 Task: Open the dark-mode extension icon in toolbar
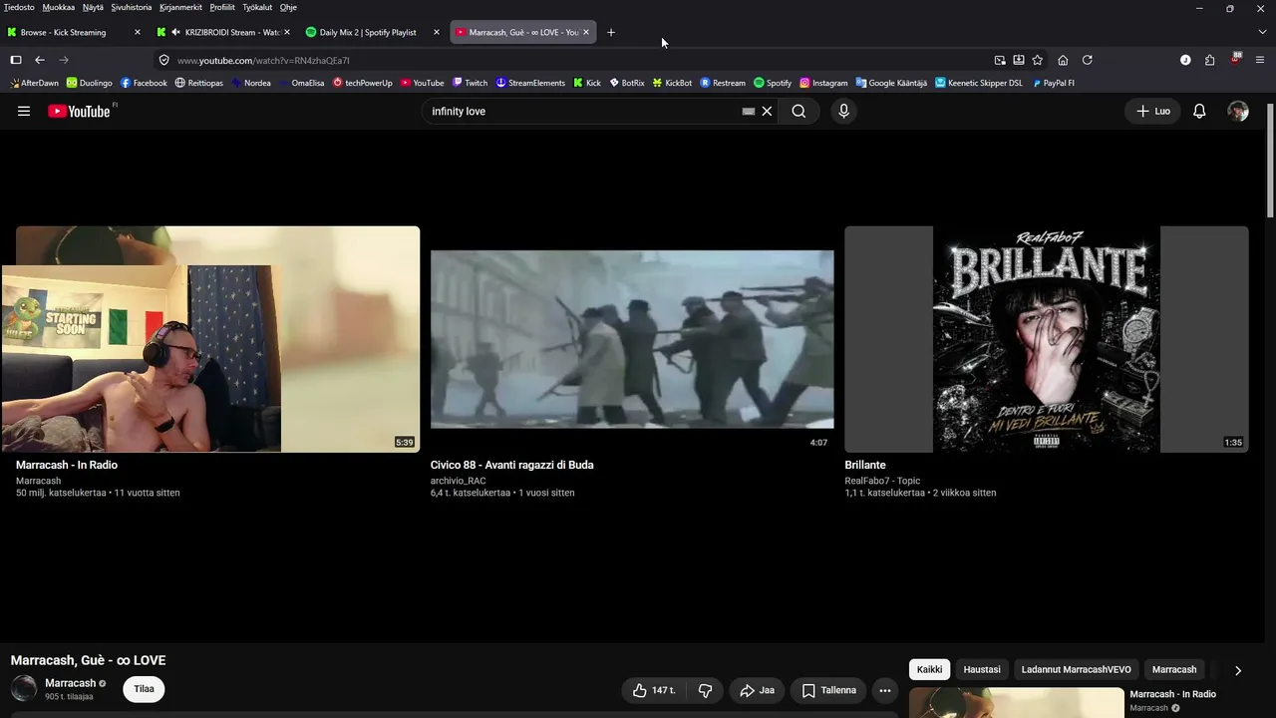[1185, 60]
